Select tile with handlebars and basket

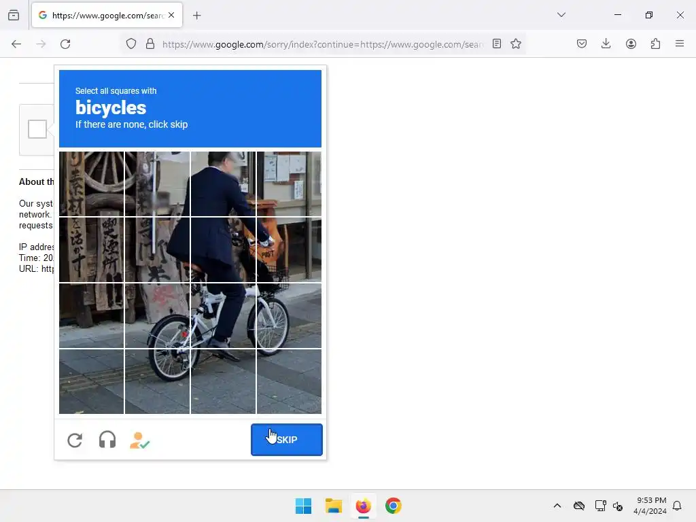coord(289,249)
